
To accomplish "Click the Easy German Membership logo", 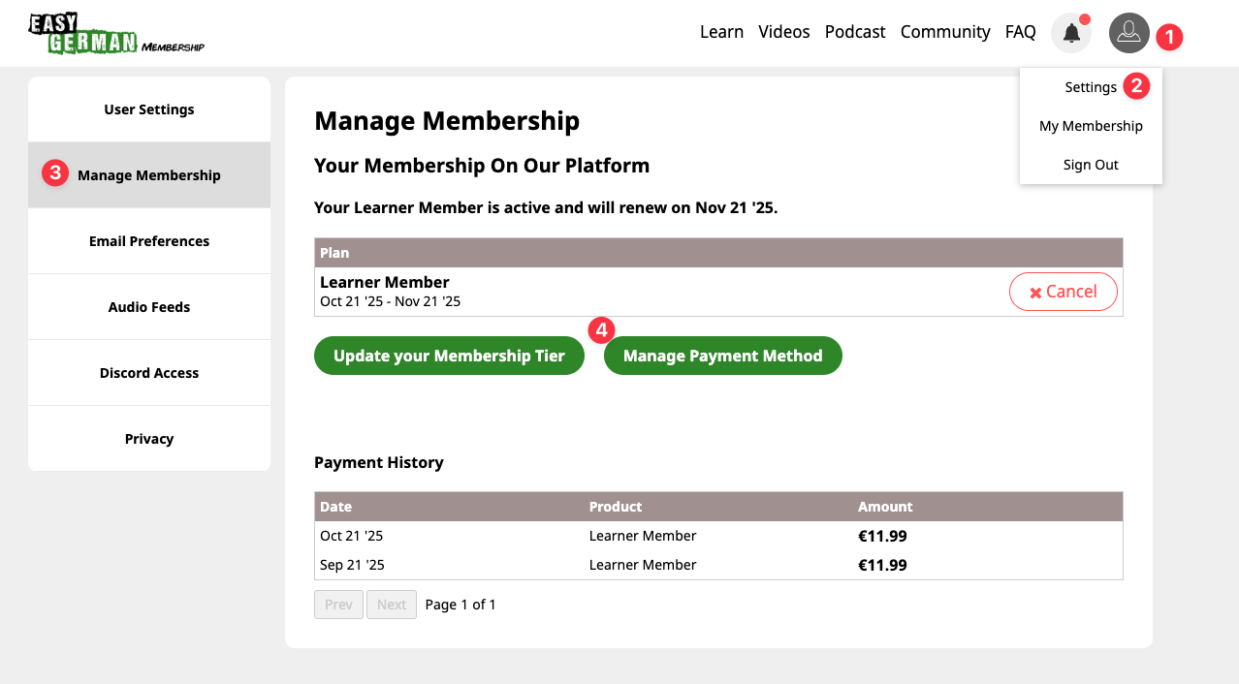I will [x=116, y=34].
